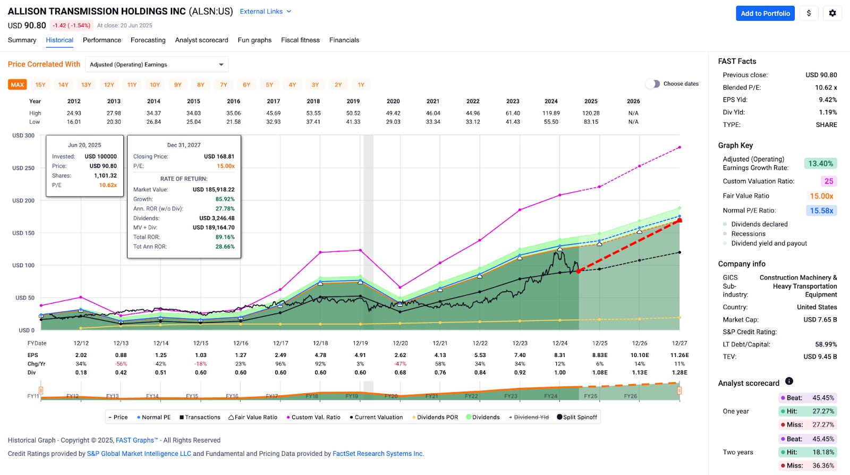Click the Custom Valuation Ratio 25 box
The image size is (850, 475).
(829, 181)
